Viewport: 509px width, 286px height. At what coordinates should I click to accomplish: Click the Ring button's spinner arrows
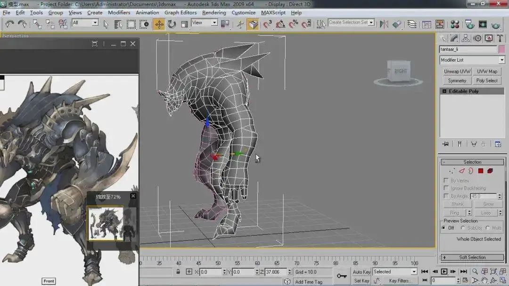(x=469, y=213)
